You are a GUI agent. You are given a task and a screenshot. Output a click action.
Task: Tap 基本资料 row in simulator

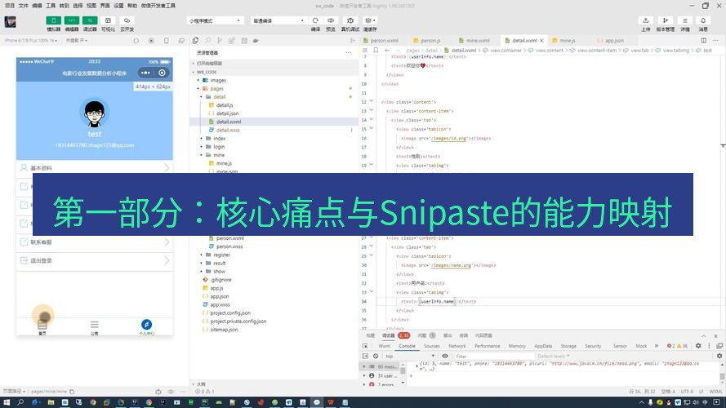pyautogui.click(x=95, y=168)
